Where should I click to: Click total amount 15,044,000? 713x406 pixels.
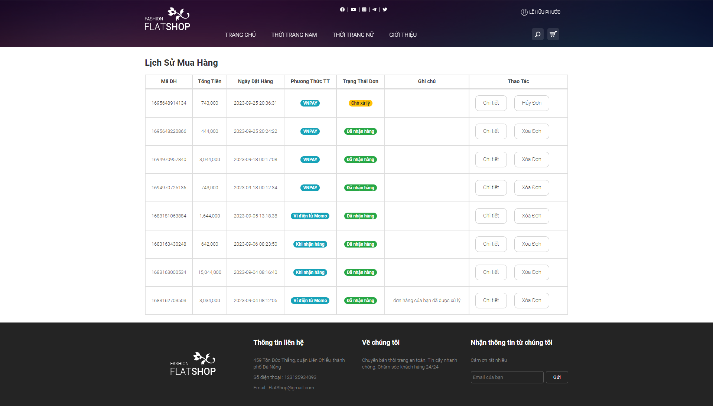point(209,272)
